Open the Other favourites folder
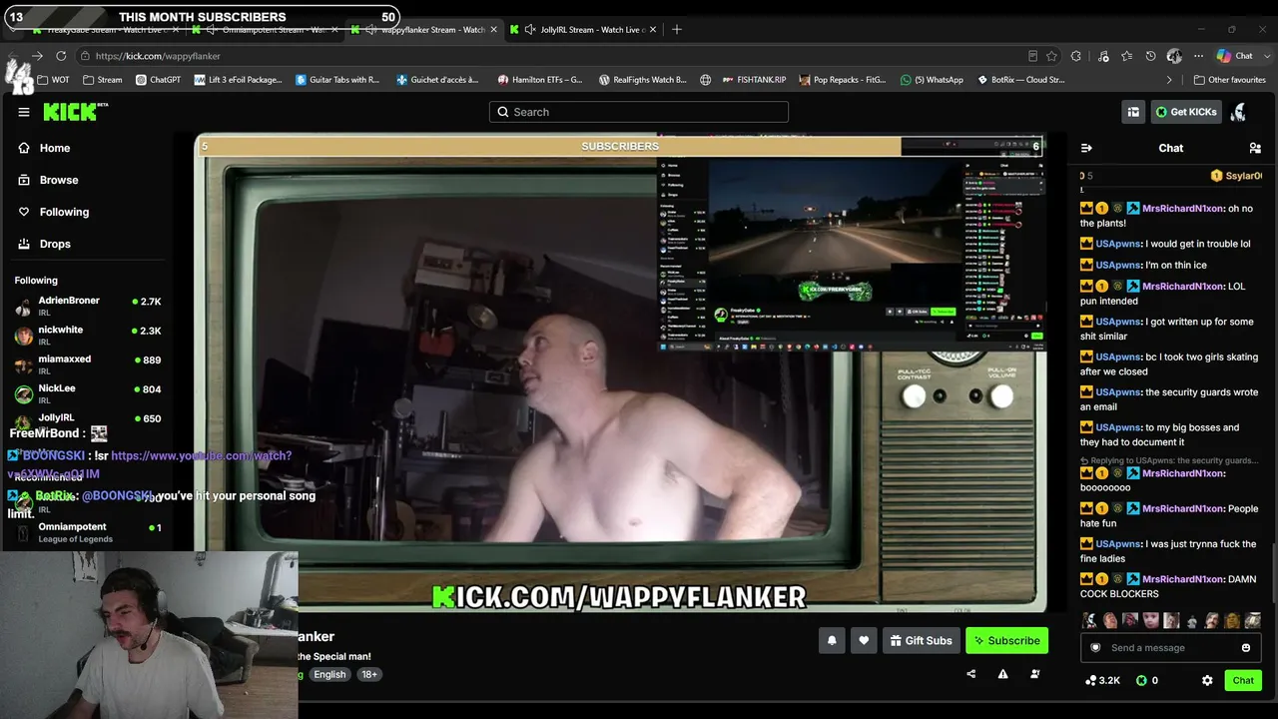The height and width of the screenshot is (719, 1278). (x=1229, y=80)
